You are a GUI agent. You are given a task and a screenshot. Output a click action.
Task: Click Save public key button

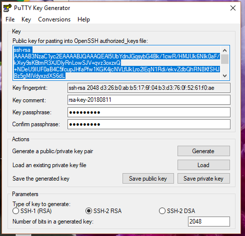coord(148,179)
